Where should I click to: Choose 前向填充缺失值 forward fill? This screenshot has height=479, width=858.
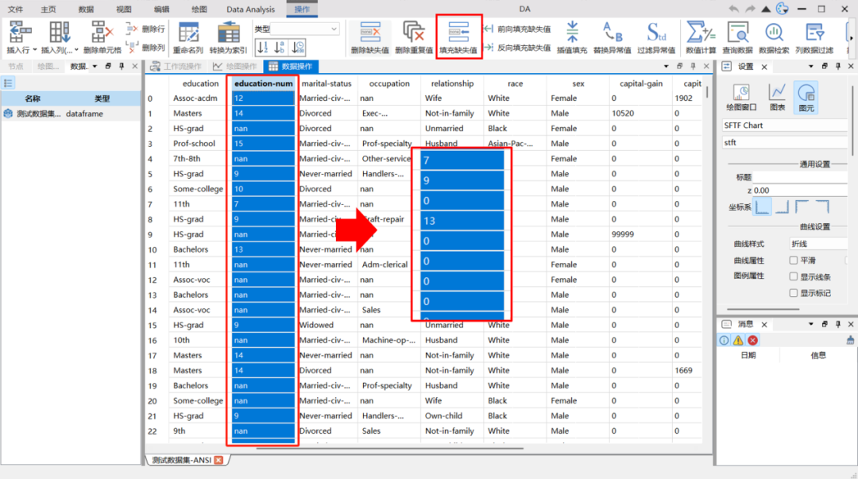pyautogui.click(x=518, y=29)
